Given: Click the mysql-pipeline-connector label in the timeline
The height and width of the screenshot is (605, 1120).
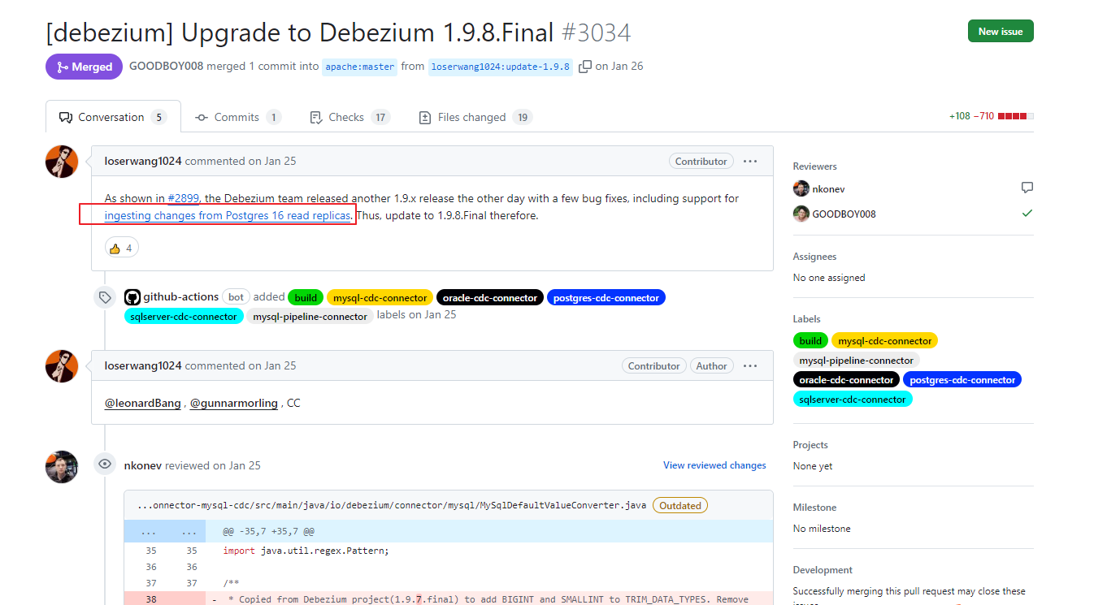Looking at the screenshot, I should click(310, 317).
